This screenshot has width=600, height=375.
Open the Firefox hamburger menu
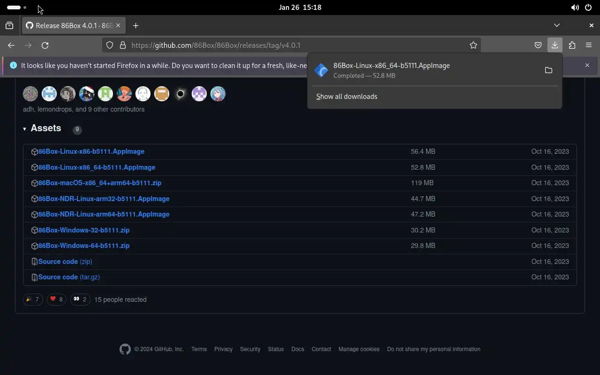click(x=589, y=45)
